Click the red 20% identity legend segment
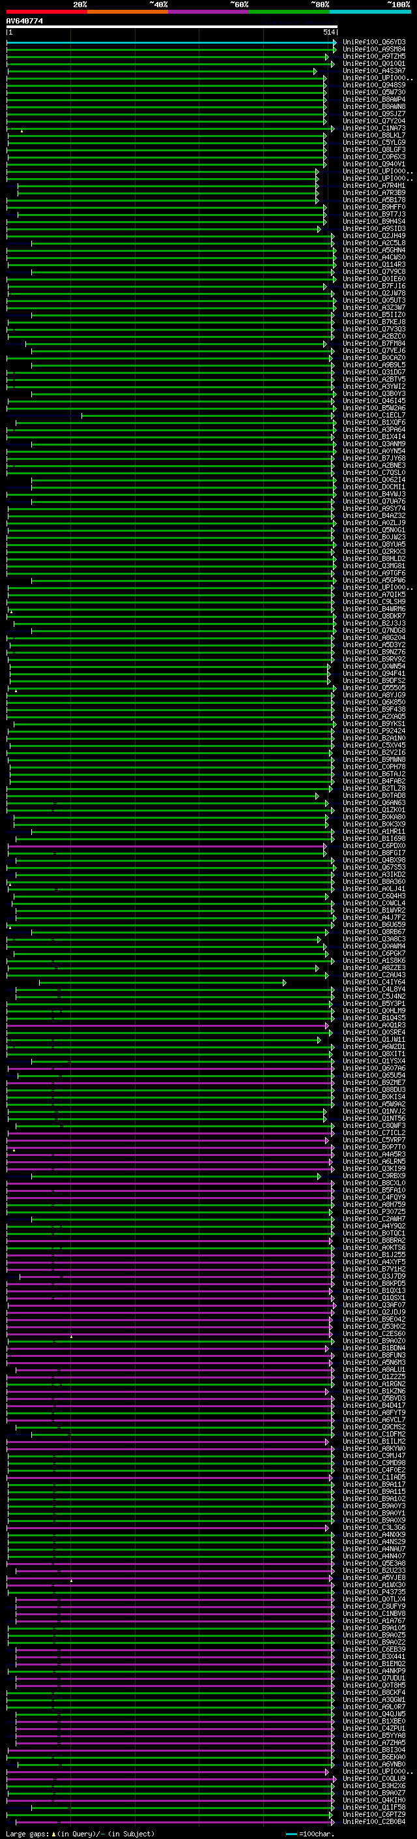 point(46,12)
